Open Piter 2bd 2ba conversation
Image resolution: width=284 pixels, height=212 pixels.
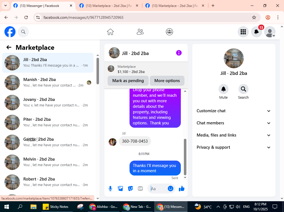[48, 122]
